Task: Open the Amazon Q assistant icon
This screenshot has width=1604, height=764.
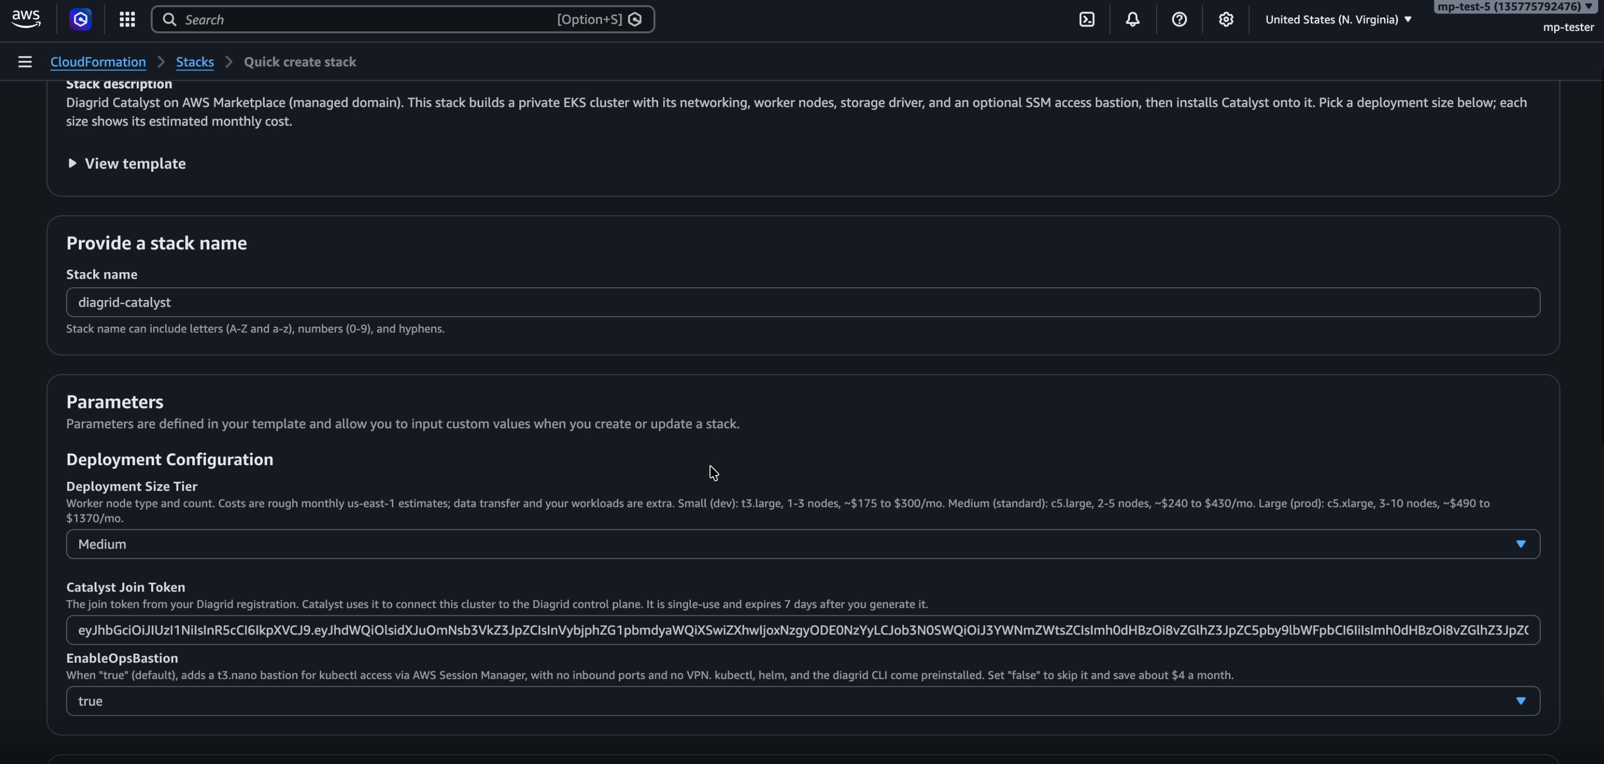Action: (x=80, y=19)
